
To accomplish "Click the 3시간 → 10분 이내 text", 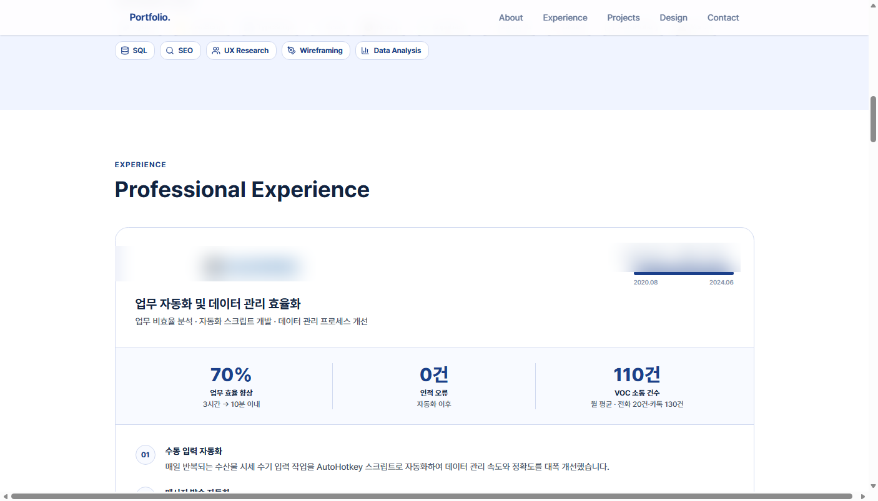I will point(231,404).
